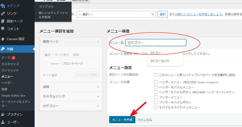Enable auto-add new top-level pages checkbox
The image size is (242, 127).
tap(156, 75)
